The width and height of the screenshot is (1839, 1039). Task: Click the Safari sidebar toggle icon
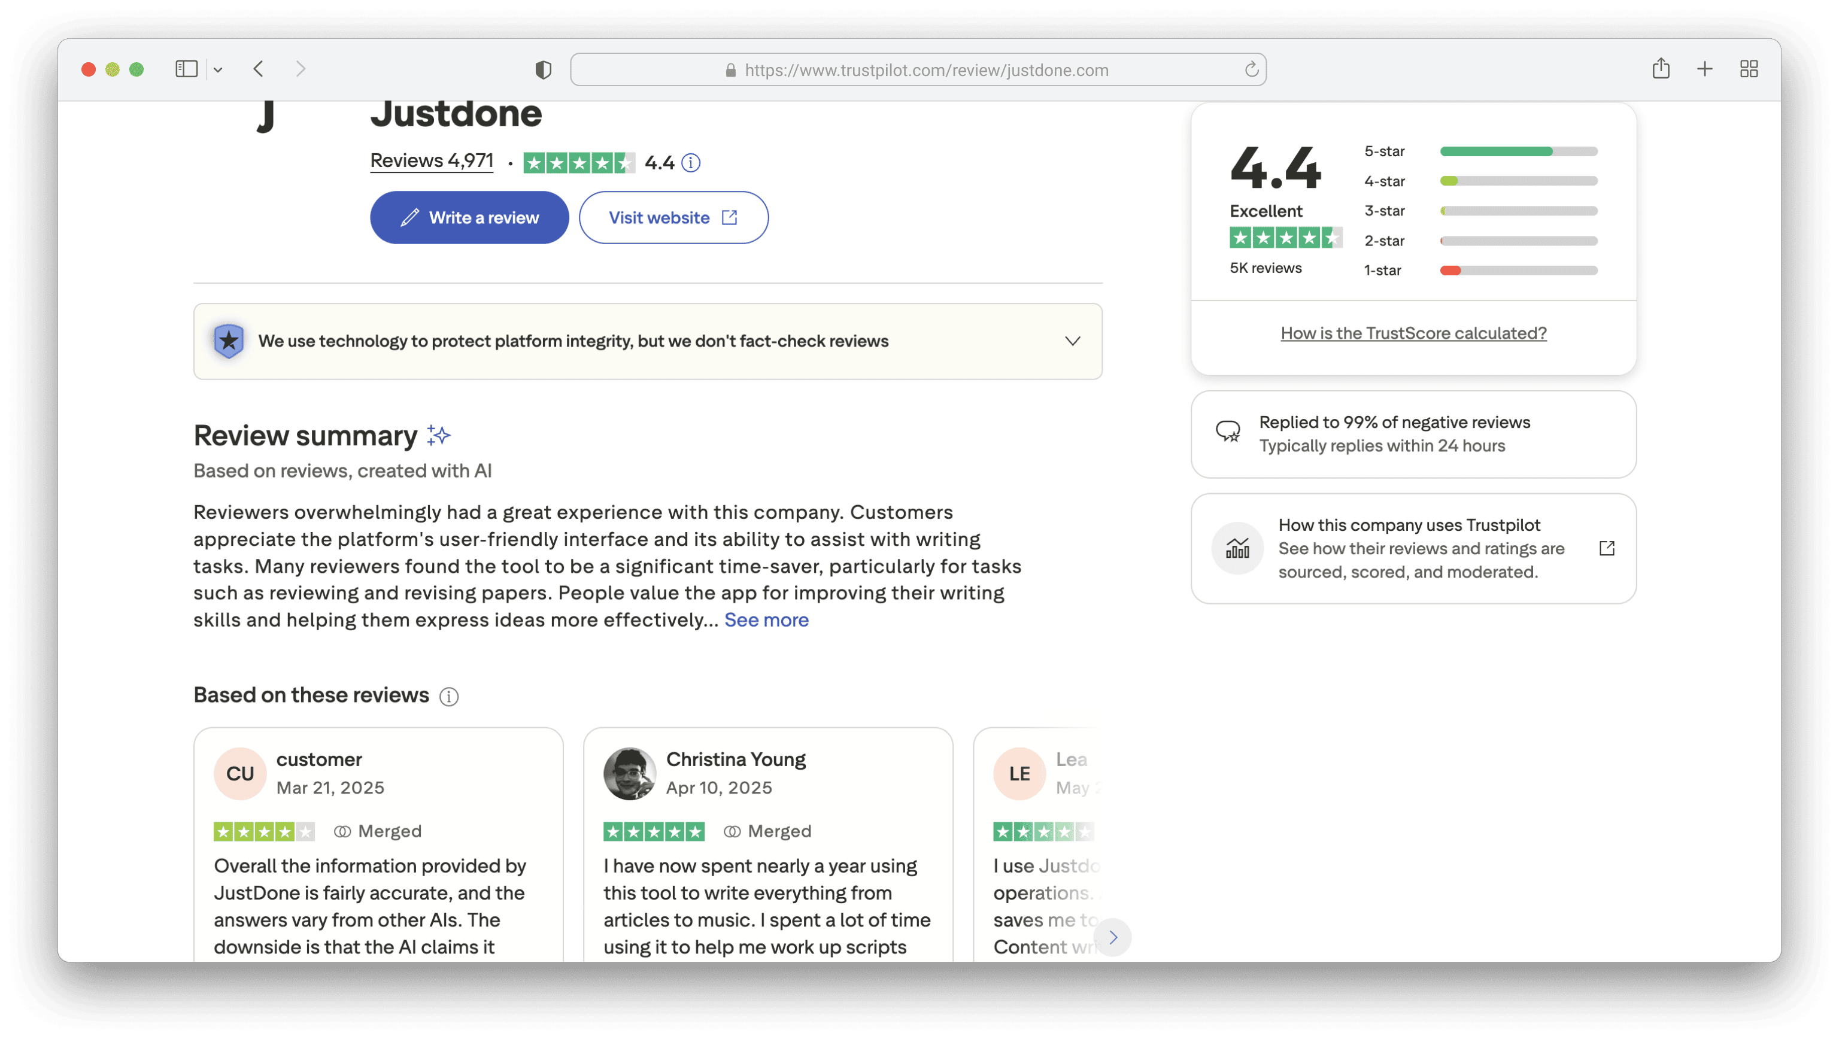186,69
